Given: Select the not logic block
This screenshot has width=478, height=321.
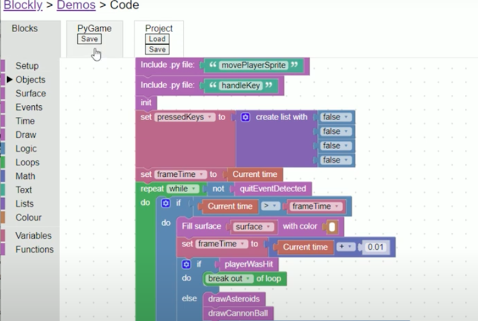Looking at the screenshot, I should click(218, 189).
